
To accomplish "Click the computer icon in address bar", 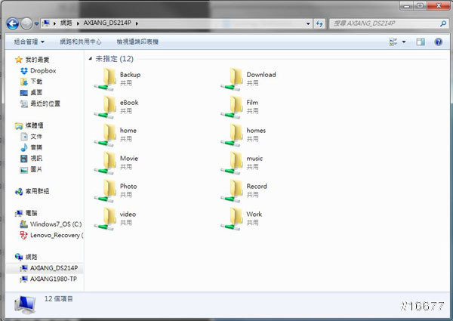I will click(x=45, y=23).
